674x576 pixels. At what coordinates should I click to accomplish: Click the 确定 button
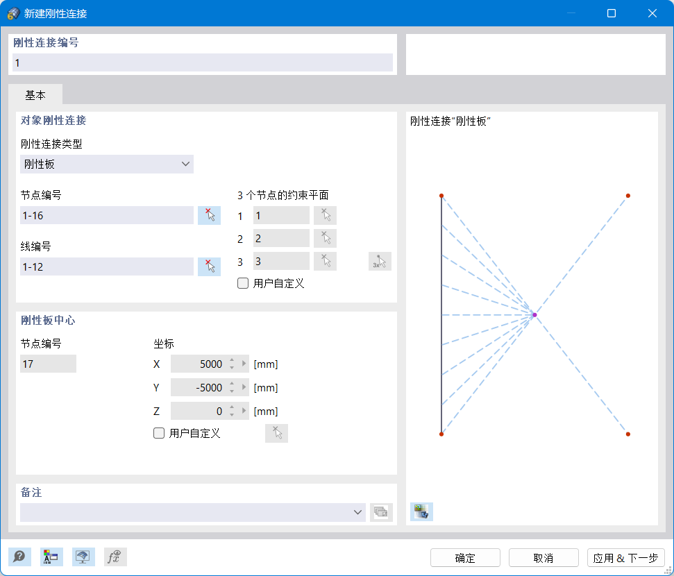(465, 558)
